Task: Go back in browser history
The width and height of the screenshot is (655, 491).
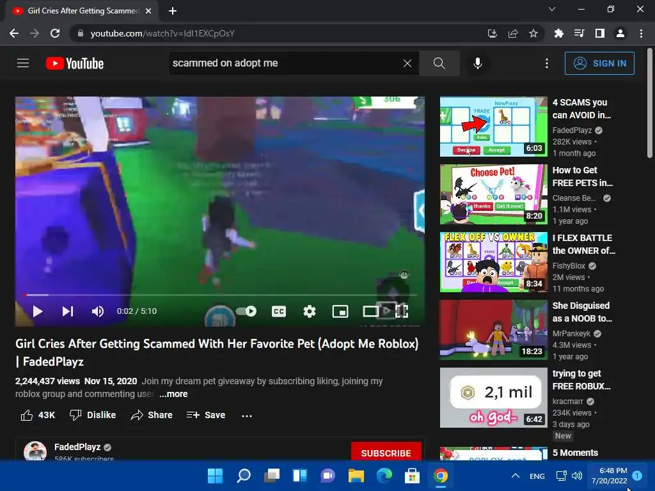Action: pyautogui.click(x=14, y=33)
